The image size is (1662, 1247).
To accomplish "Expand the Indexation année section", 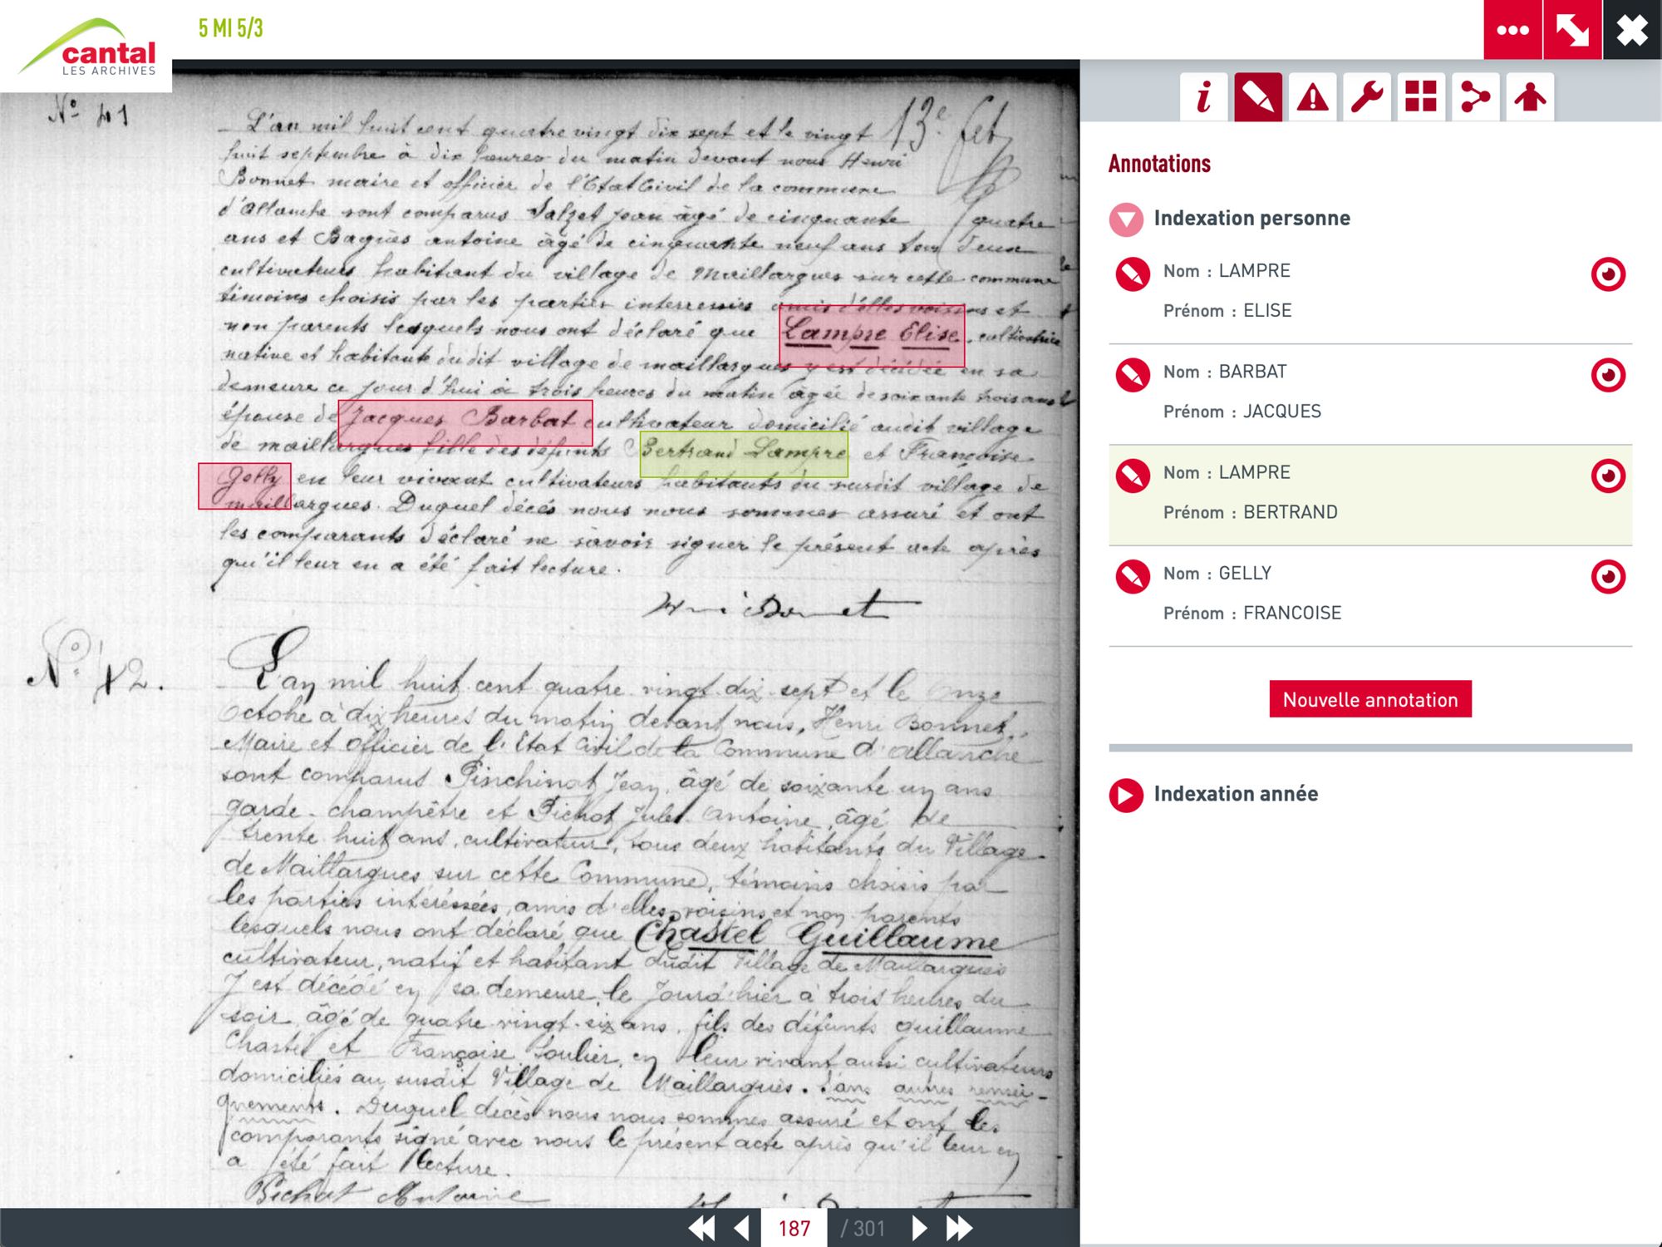I will 1126,795.
